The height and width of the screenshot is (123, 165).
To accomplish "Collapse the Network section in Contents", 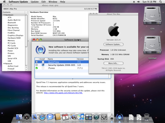I will (4, 64).
